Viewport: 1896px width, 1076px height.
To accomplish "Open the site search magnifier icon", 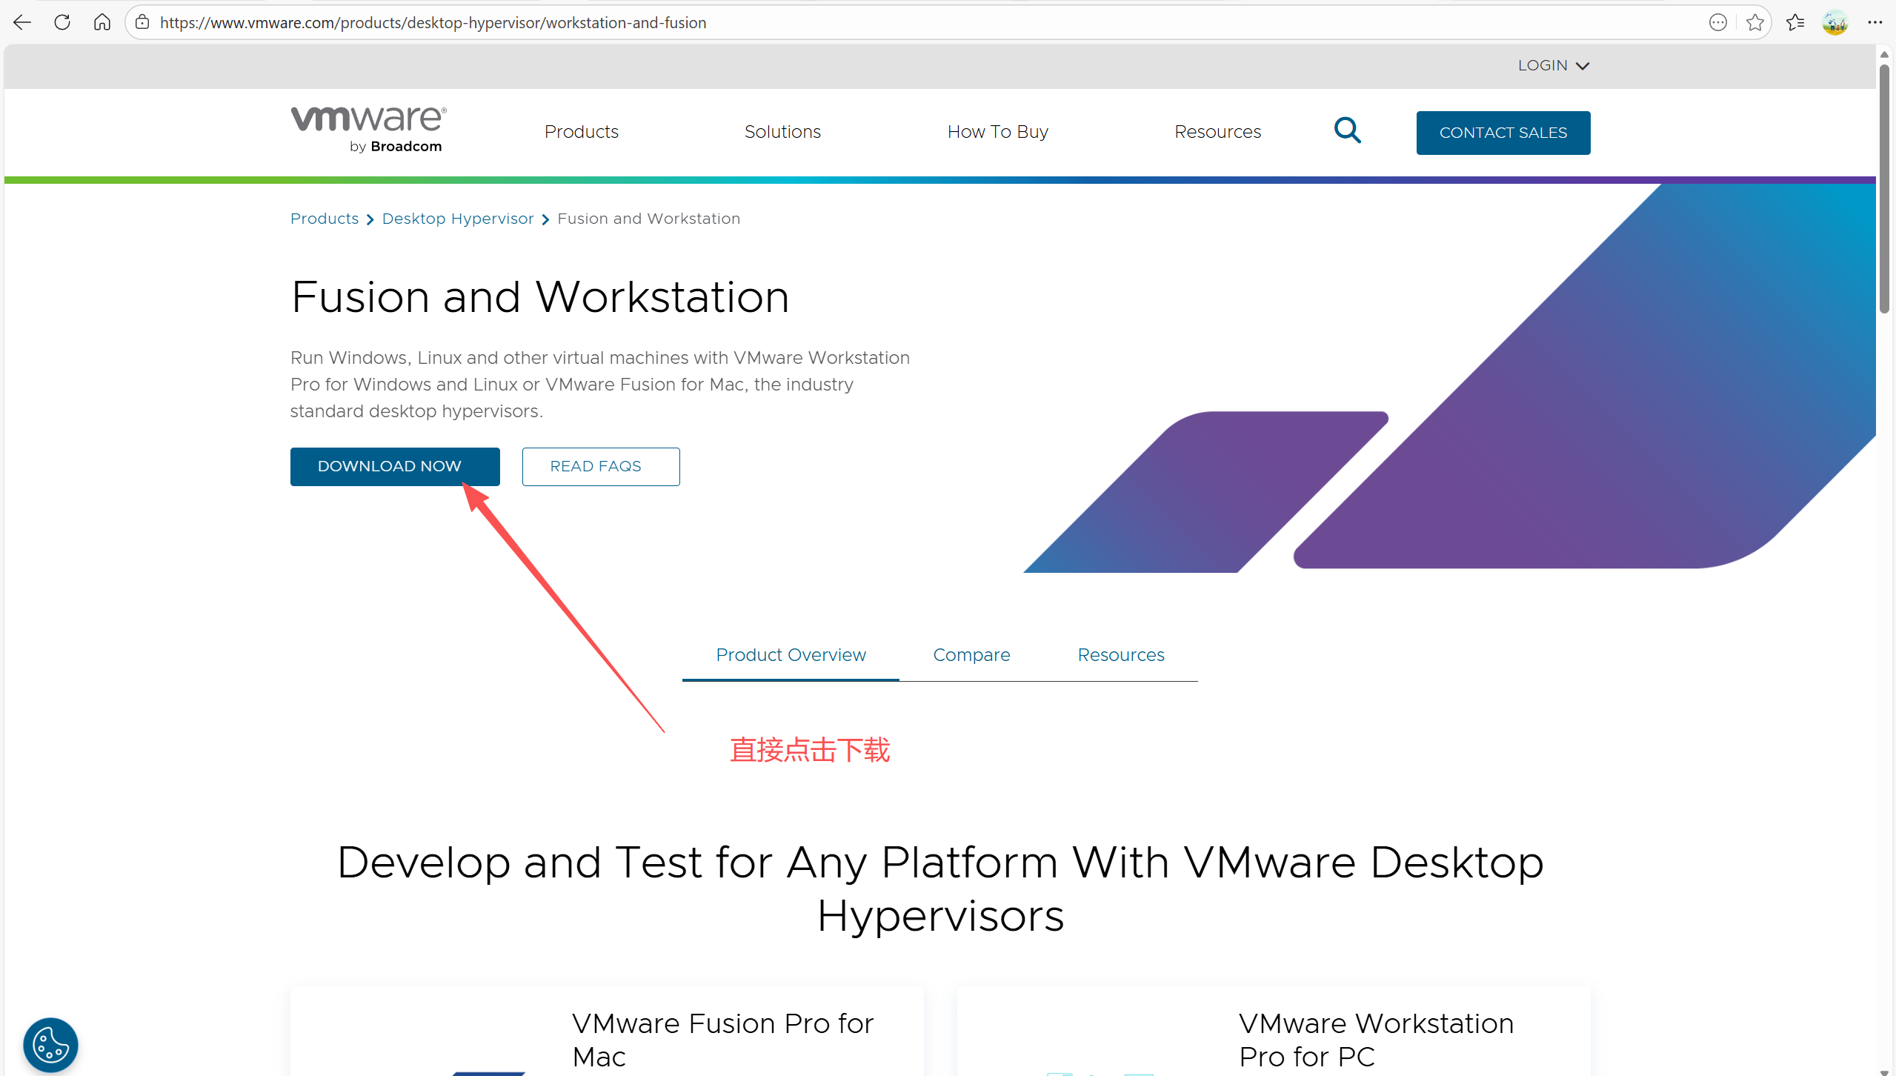I will point(1347,131).
